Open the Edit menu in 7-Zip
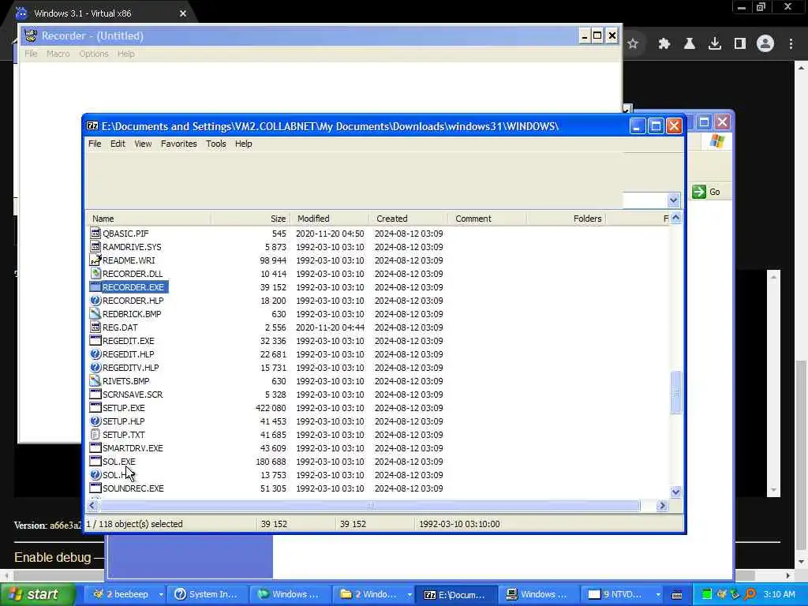 click(x=118, y=144)
